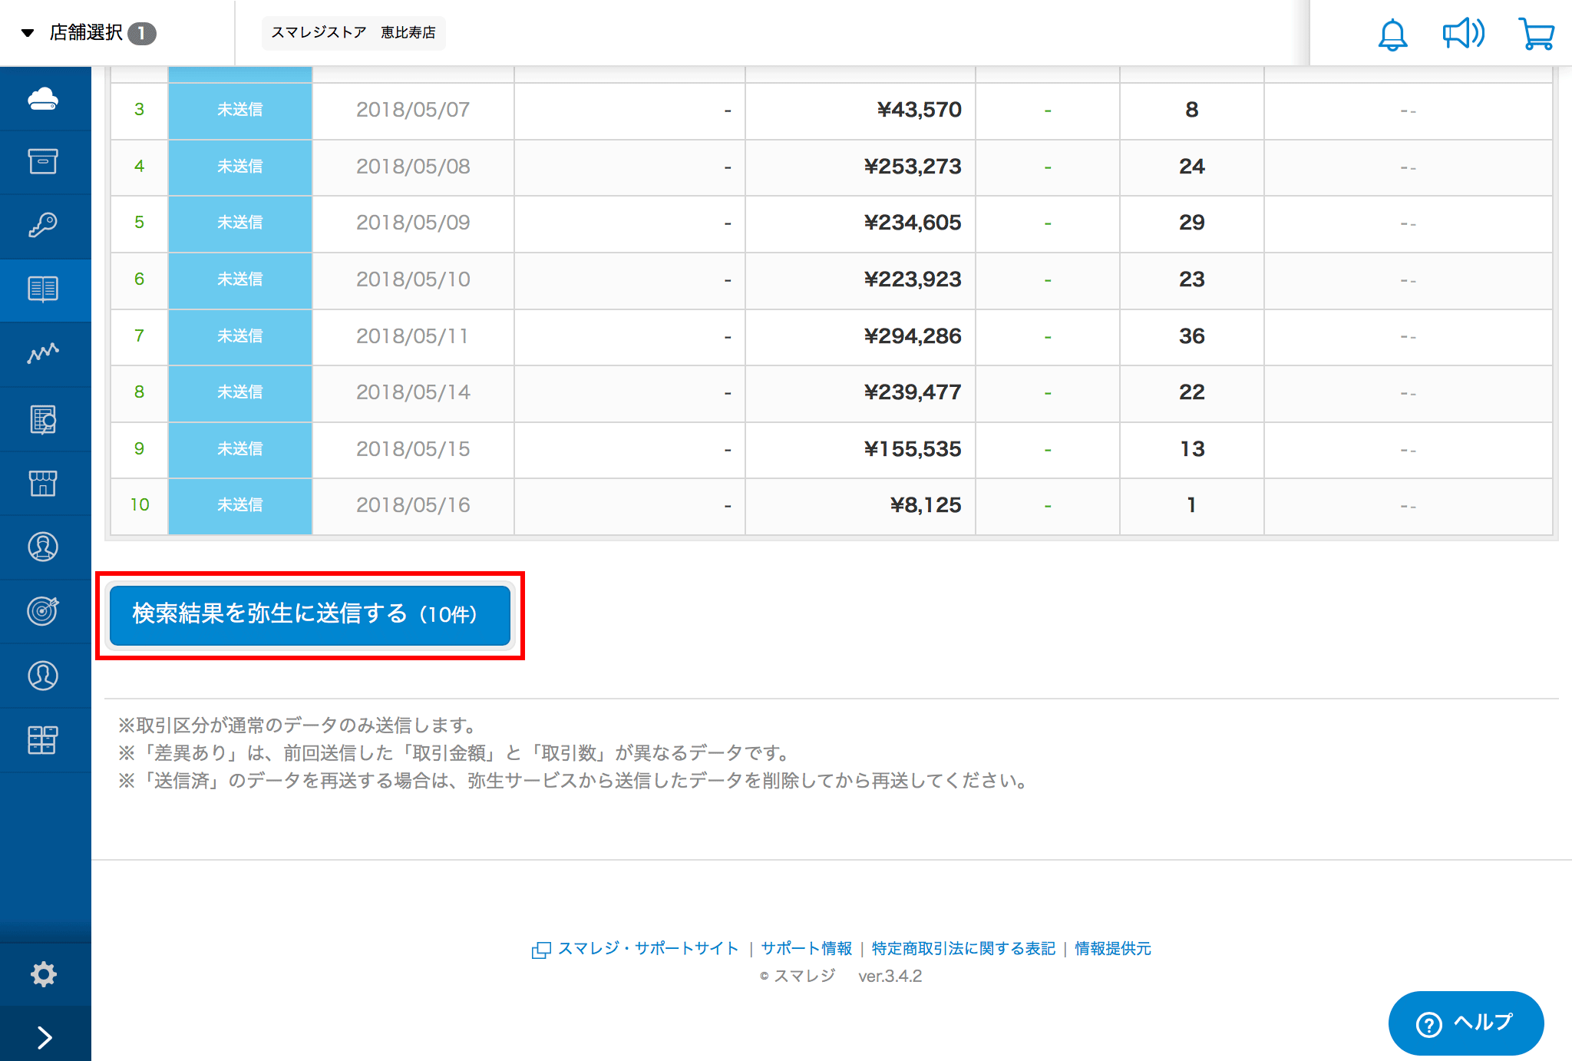Click amount ¥223,923
The height and width of the screenshot is (1061, 1572).
coord(913,279)
